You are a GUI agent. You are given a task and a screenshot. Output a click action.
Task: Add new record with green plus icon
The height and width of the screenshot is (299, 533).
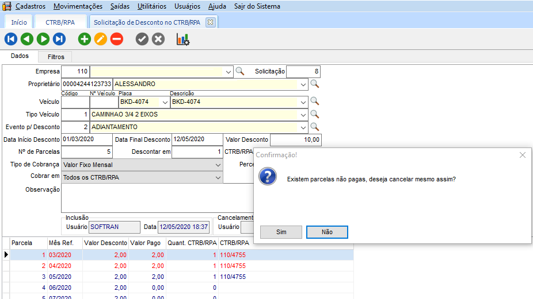(x=85, y=39)
